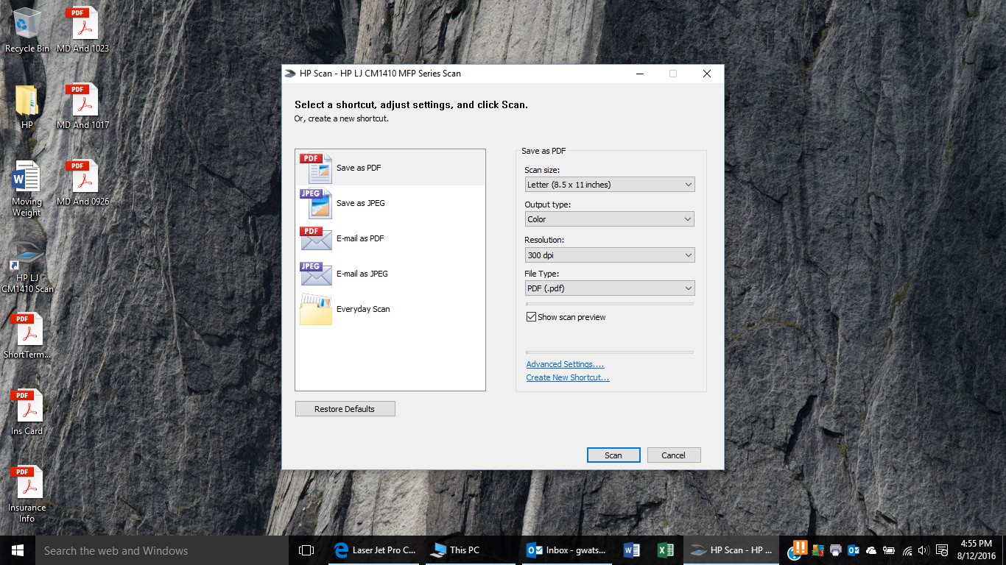The height and width of the screenshot is (565, 1006).
Task: Click the Scan button
Action: coord(613,455)
